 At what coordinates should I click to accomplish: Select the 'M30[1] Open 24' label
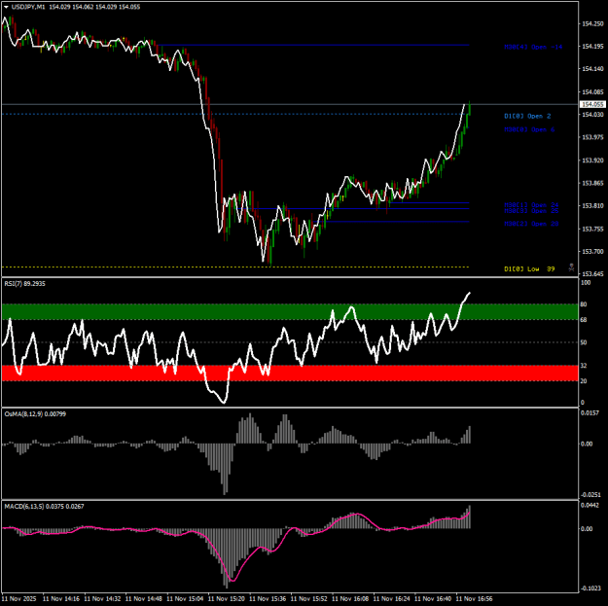pyautogui.click(x=531, y=204)
